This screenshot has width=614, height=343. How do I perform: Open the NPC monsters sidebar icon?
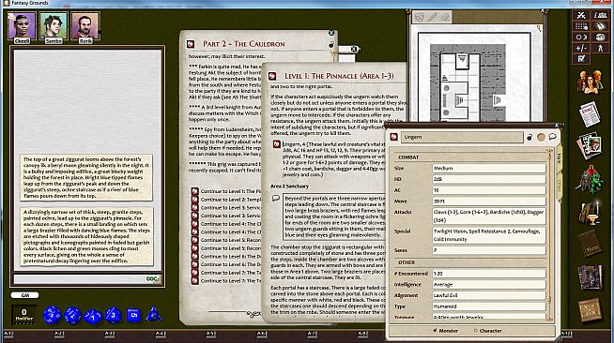[590, 179]
